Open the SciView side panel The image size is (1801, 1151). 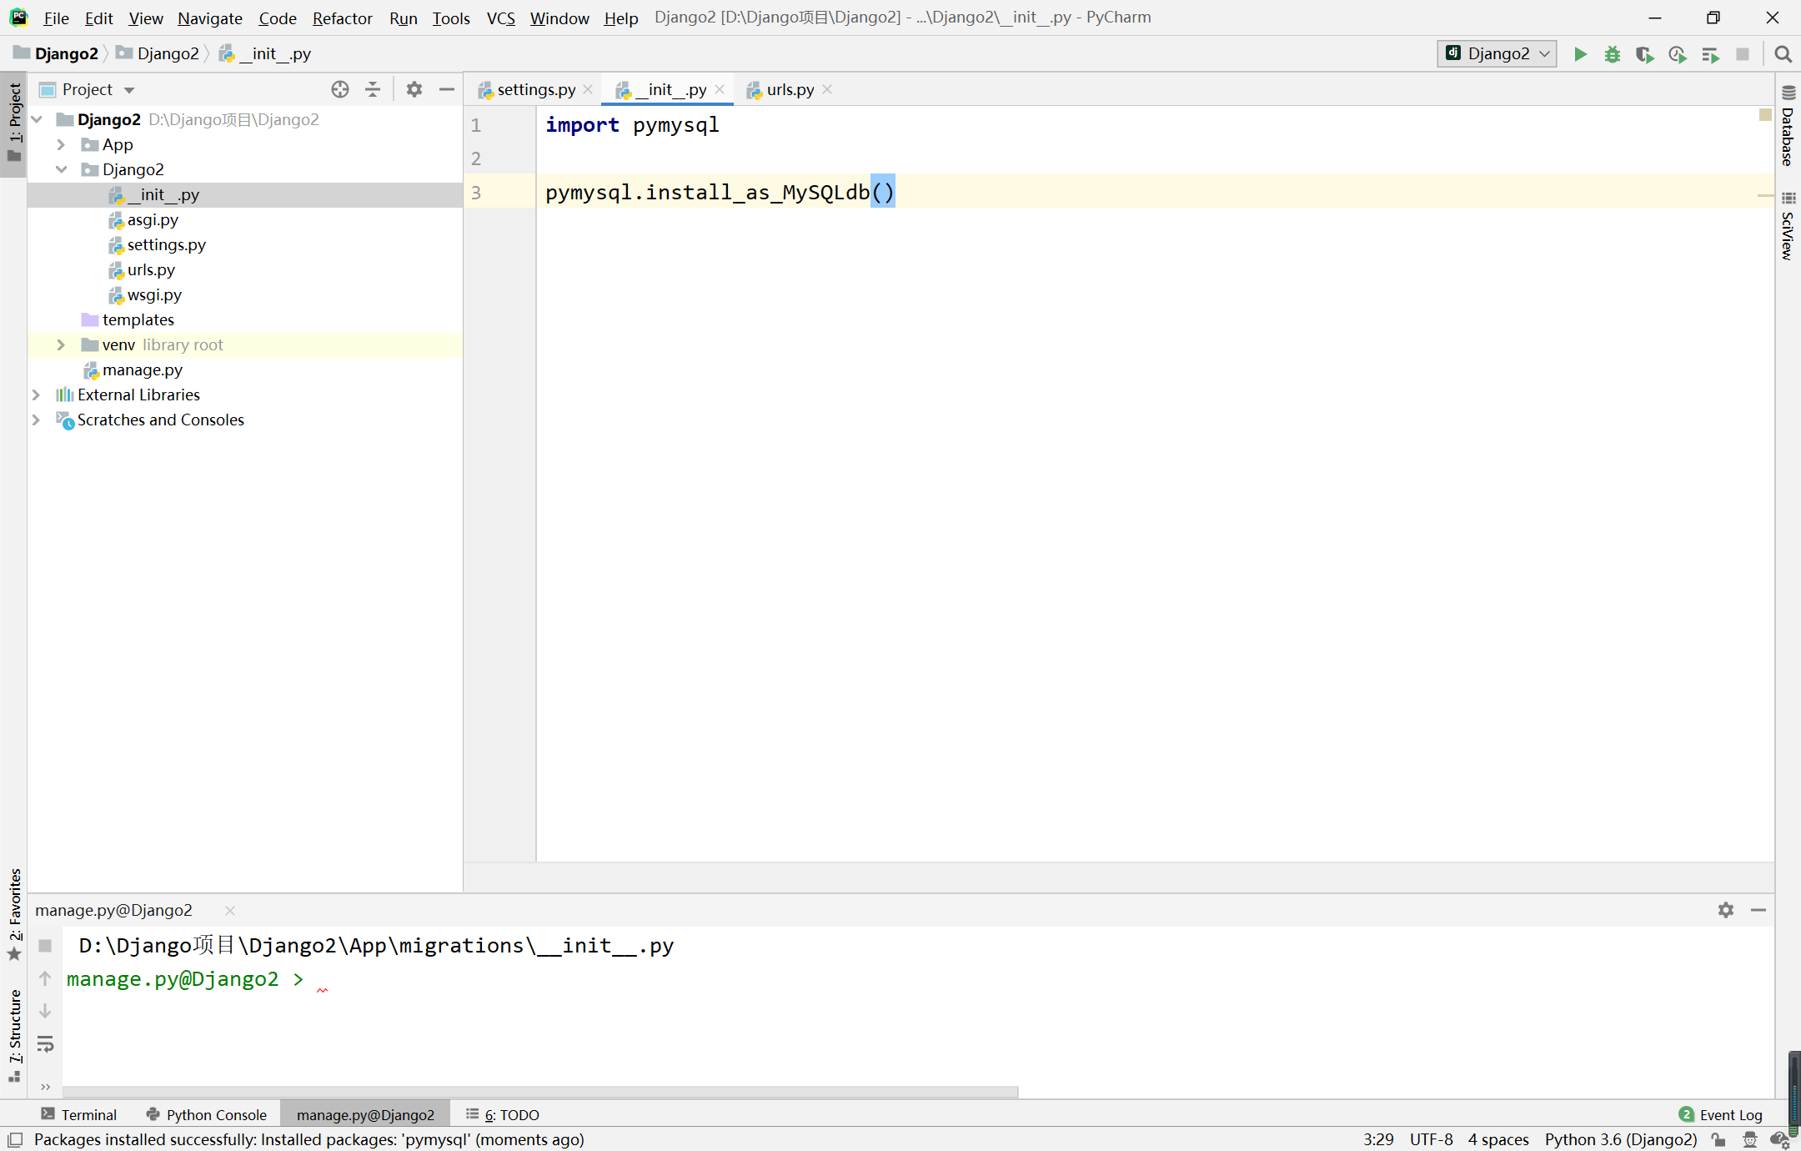pyautogui.click(x=1788, y=227)
